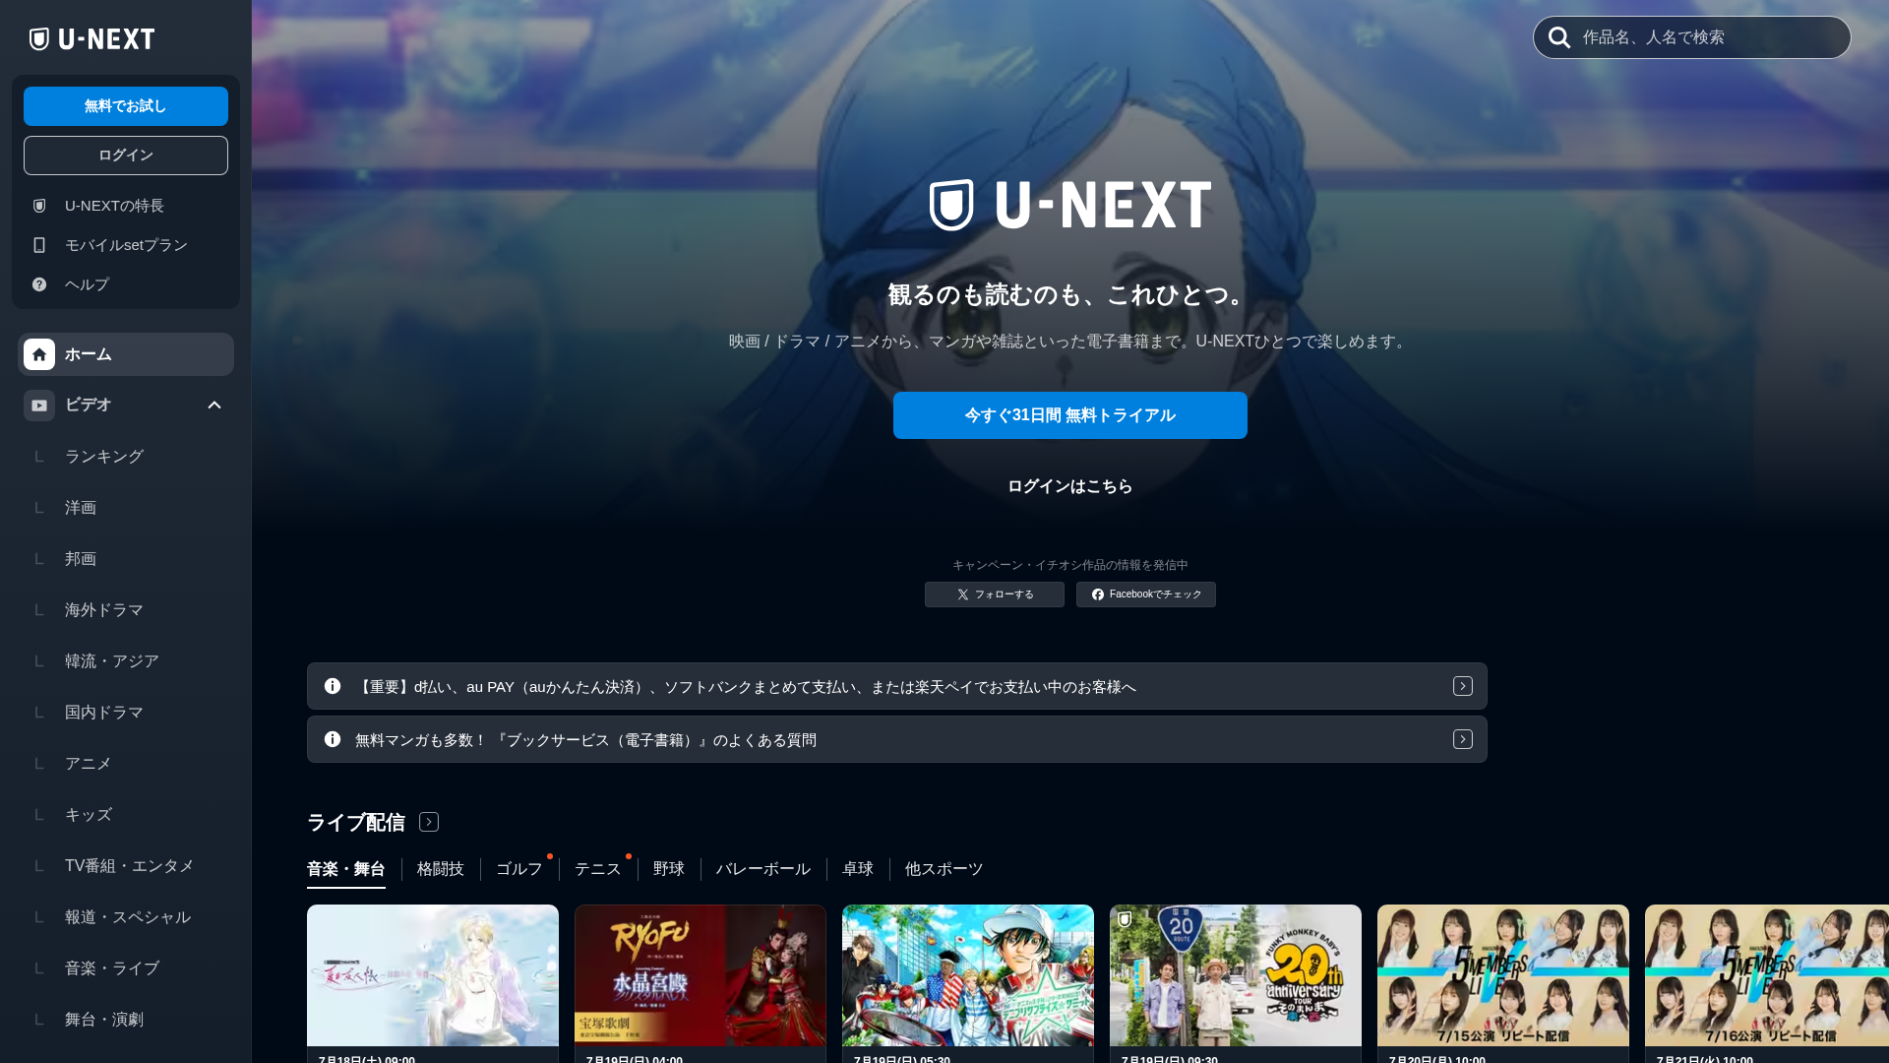Click the ログイン button in sidebar
Screen dimensions: 1889x1063
[126, 156]
